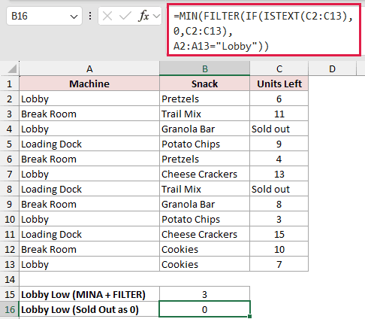The width and height of the screenshot is (365, 319).
Task: Select Granola Bar cell in row 9
Action: pyautogui.click(x=205, y=204)
